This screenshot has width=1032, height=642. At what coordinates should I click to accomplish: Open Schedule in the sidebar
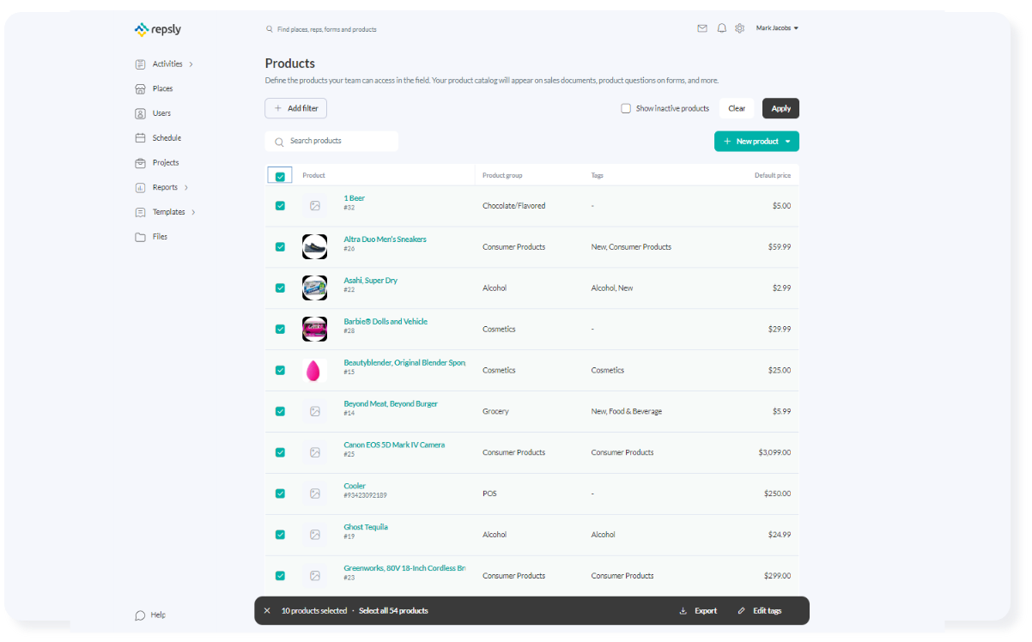(x=167, y=138)
